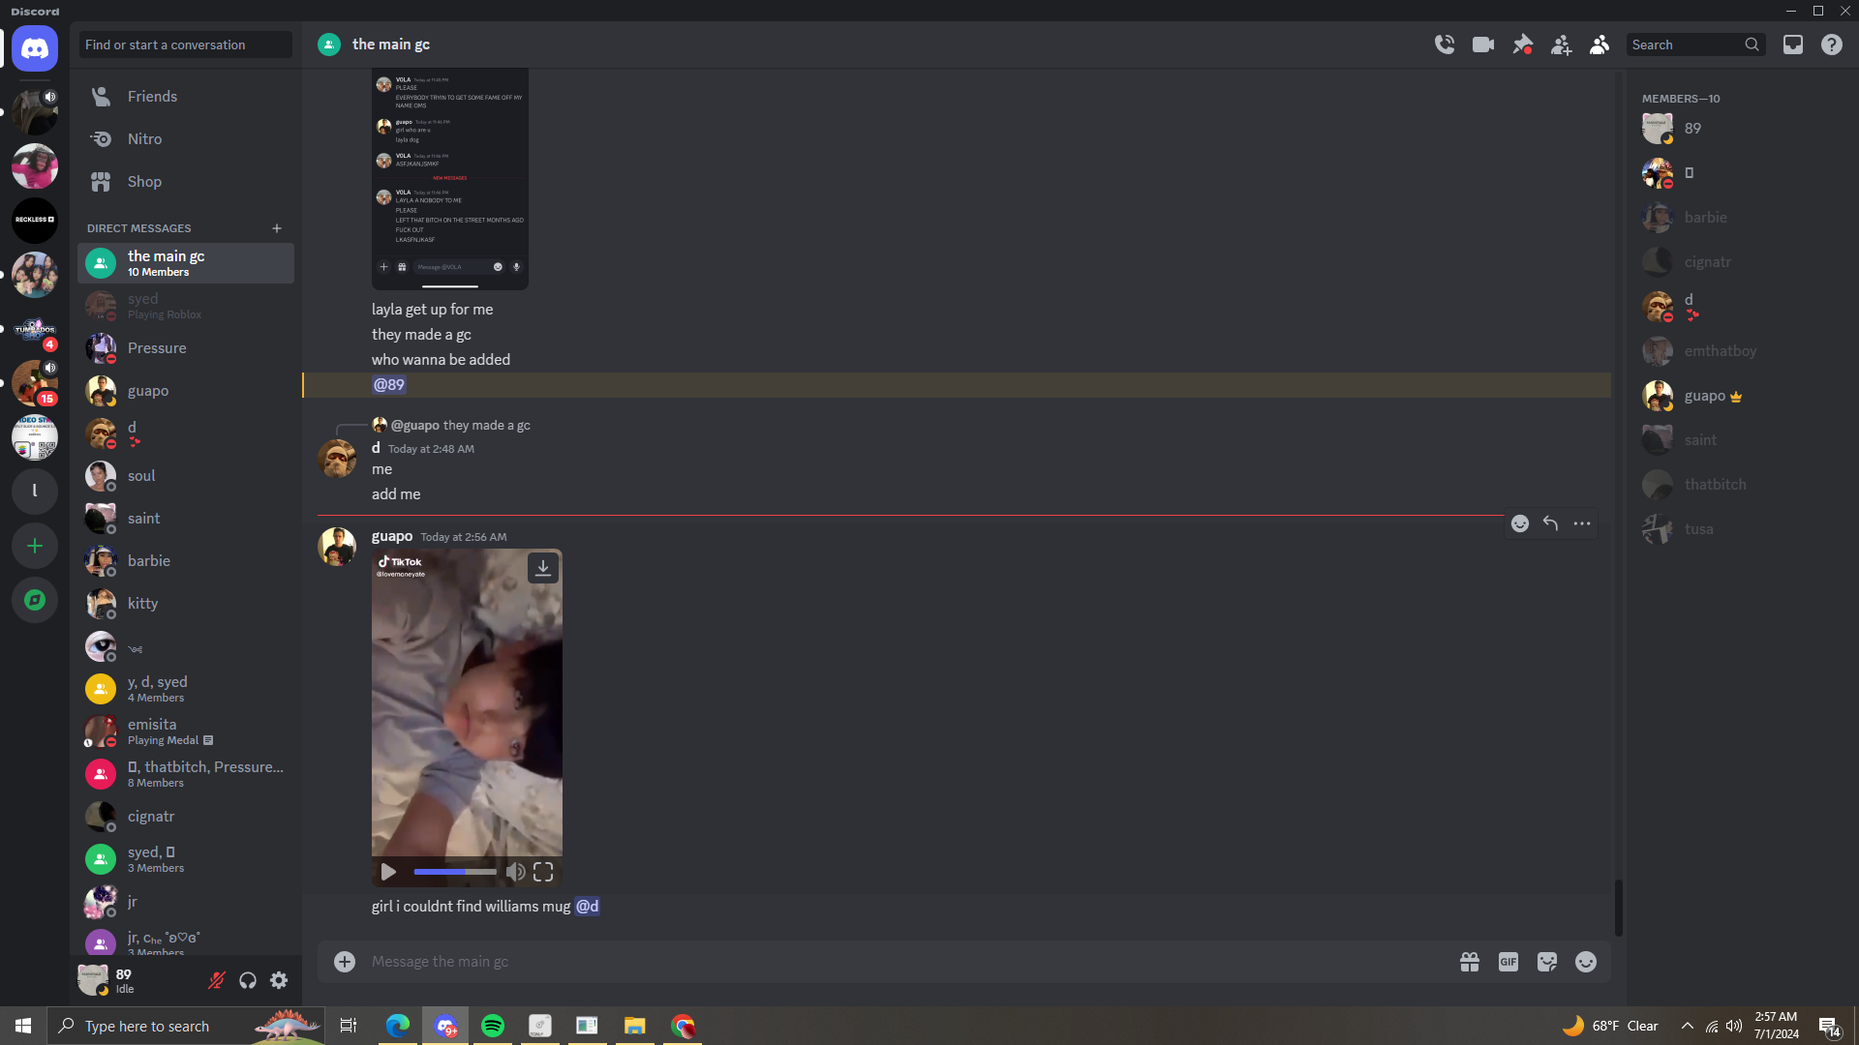Open DM with kitty
Viewport: 1859px width, 1045px height.
pos(186,604)
